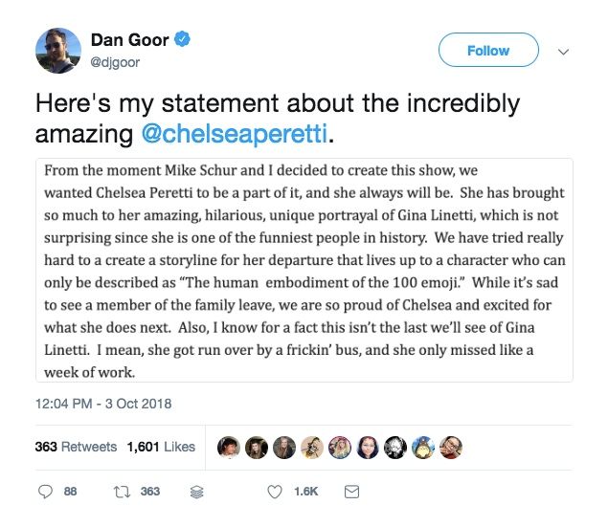608x527 pixels.
Task: Follow Dan Goor
Action: tap(487, 51)
